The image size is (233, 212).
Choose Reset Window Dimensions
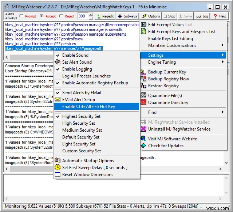pos(96,175)
